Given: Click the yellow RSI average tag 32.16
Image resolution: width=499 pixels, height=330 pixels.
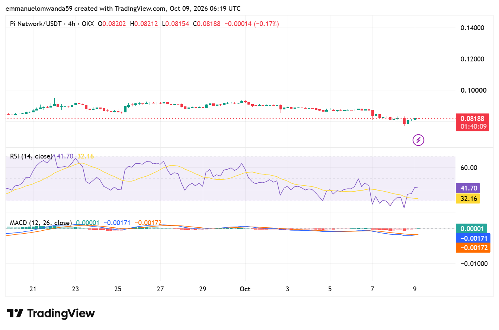Looking at the screenshot, I should [x=468, y=198].
